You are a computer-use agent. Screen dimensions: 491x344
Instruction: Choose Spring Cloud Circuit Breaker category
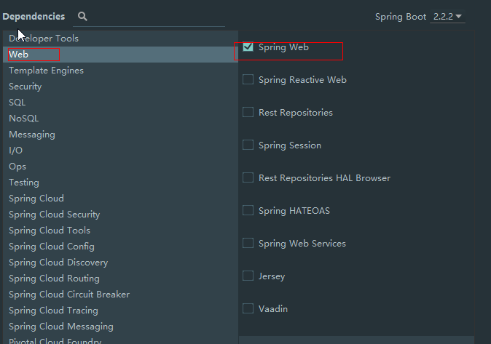coord(120,295)
